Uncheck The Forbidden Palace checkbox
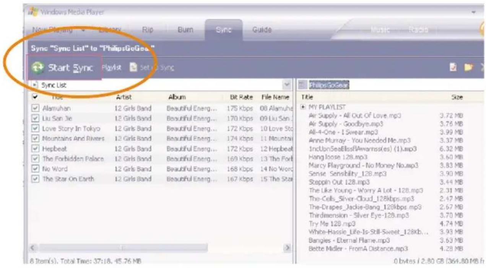The width and height of the screenshot is (486, 268). [35, 159]
